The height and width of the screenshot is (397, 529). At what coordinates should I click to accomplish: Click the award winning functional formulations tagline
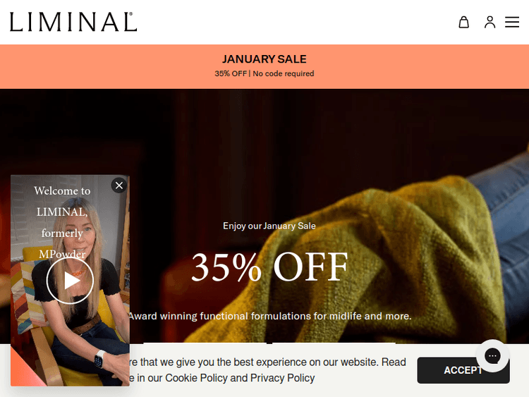[x=270, y=316]
